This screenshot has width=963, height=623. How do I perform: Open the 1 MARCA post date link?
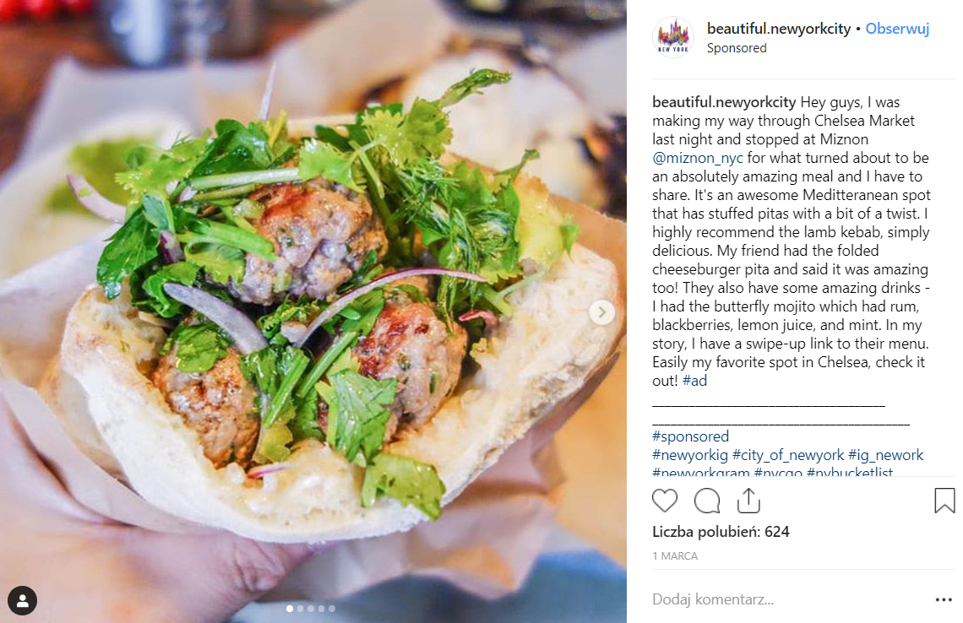(675, 556)
